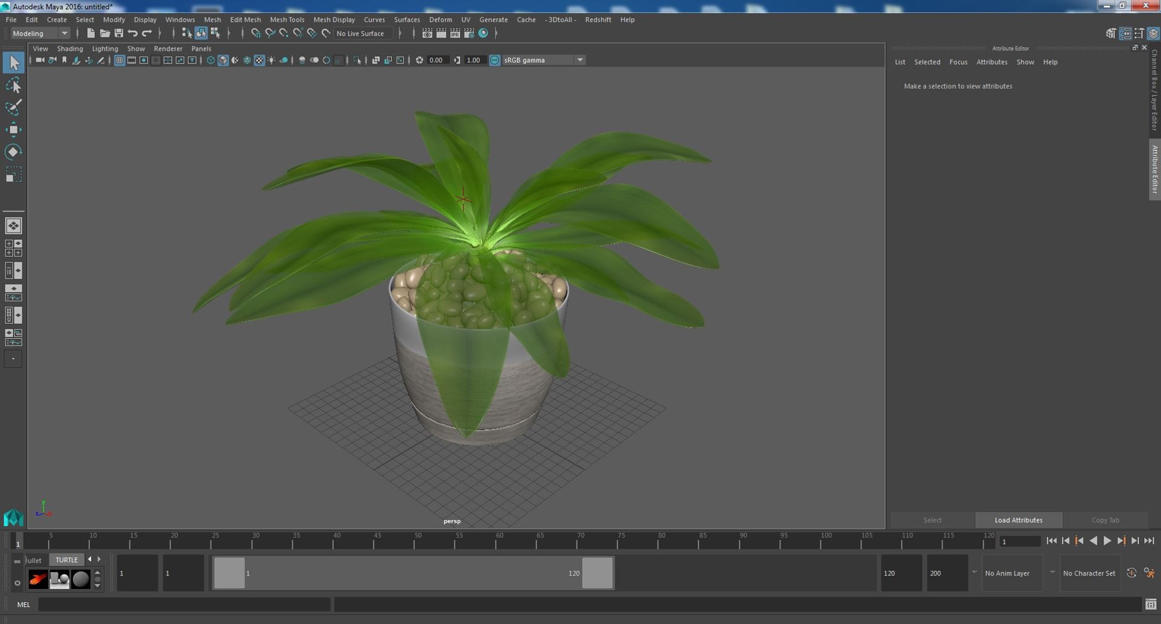This screenshot has width=1161, height=624.
Task: Toggle smooth shade all mode
Action: click(x=223, y=60)
